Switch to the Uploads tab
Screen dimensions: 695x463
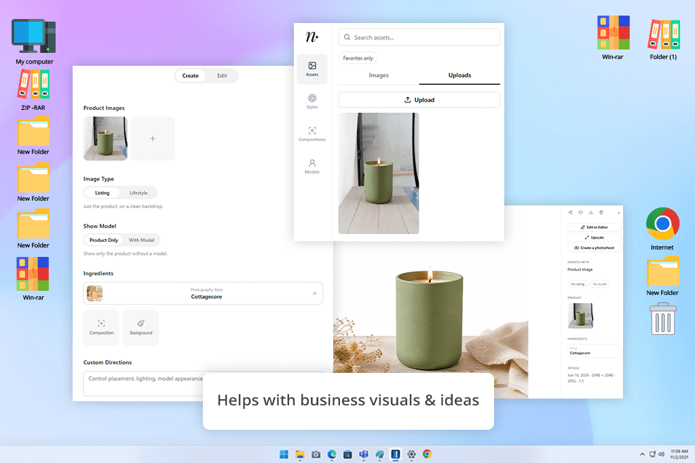(x=459, y=75)
